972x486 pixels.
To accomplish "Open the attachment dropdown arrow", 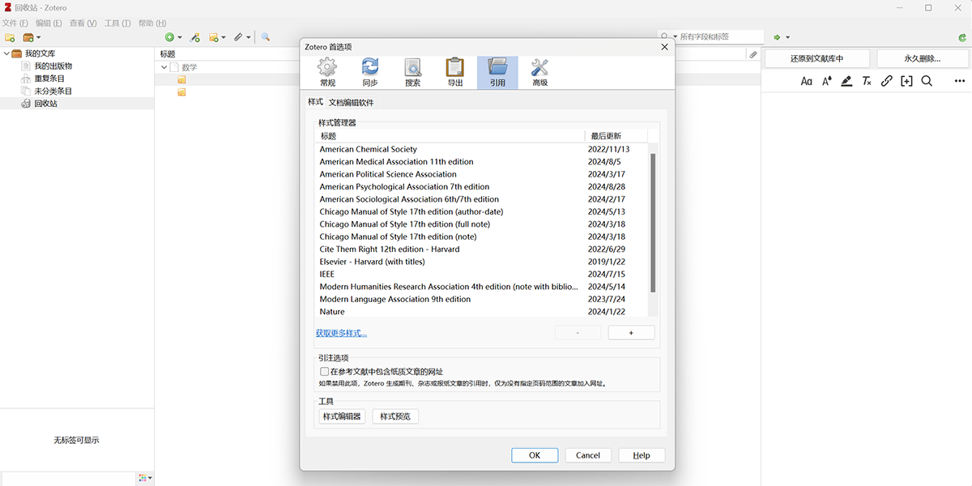I will [x=248, y=37].
